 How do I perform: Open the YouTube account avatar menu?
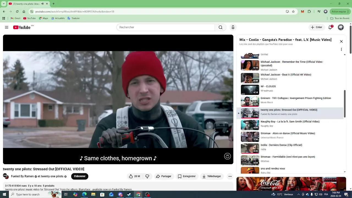click(341, 27)
